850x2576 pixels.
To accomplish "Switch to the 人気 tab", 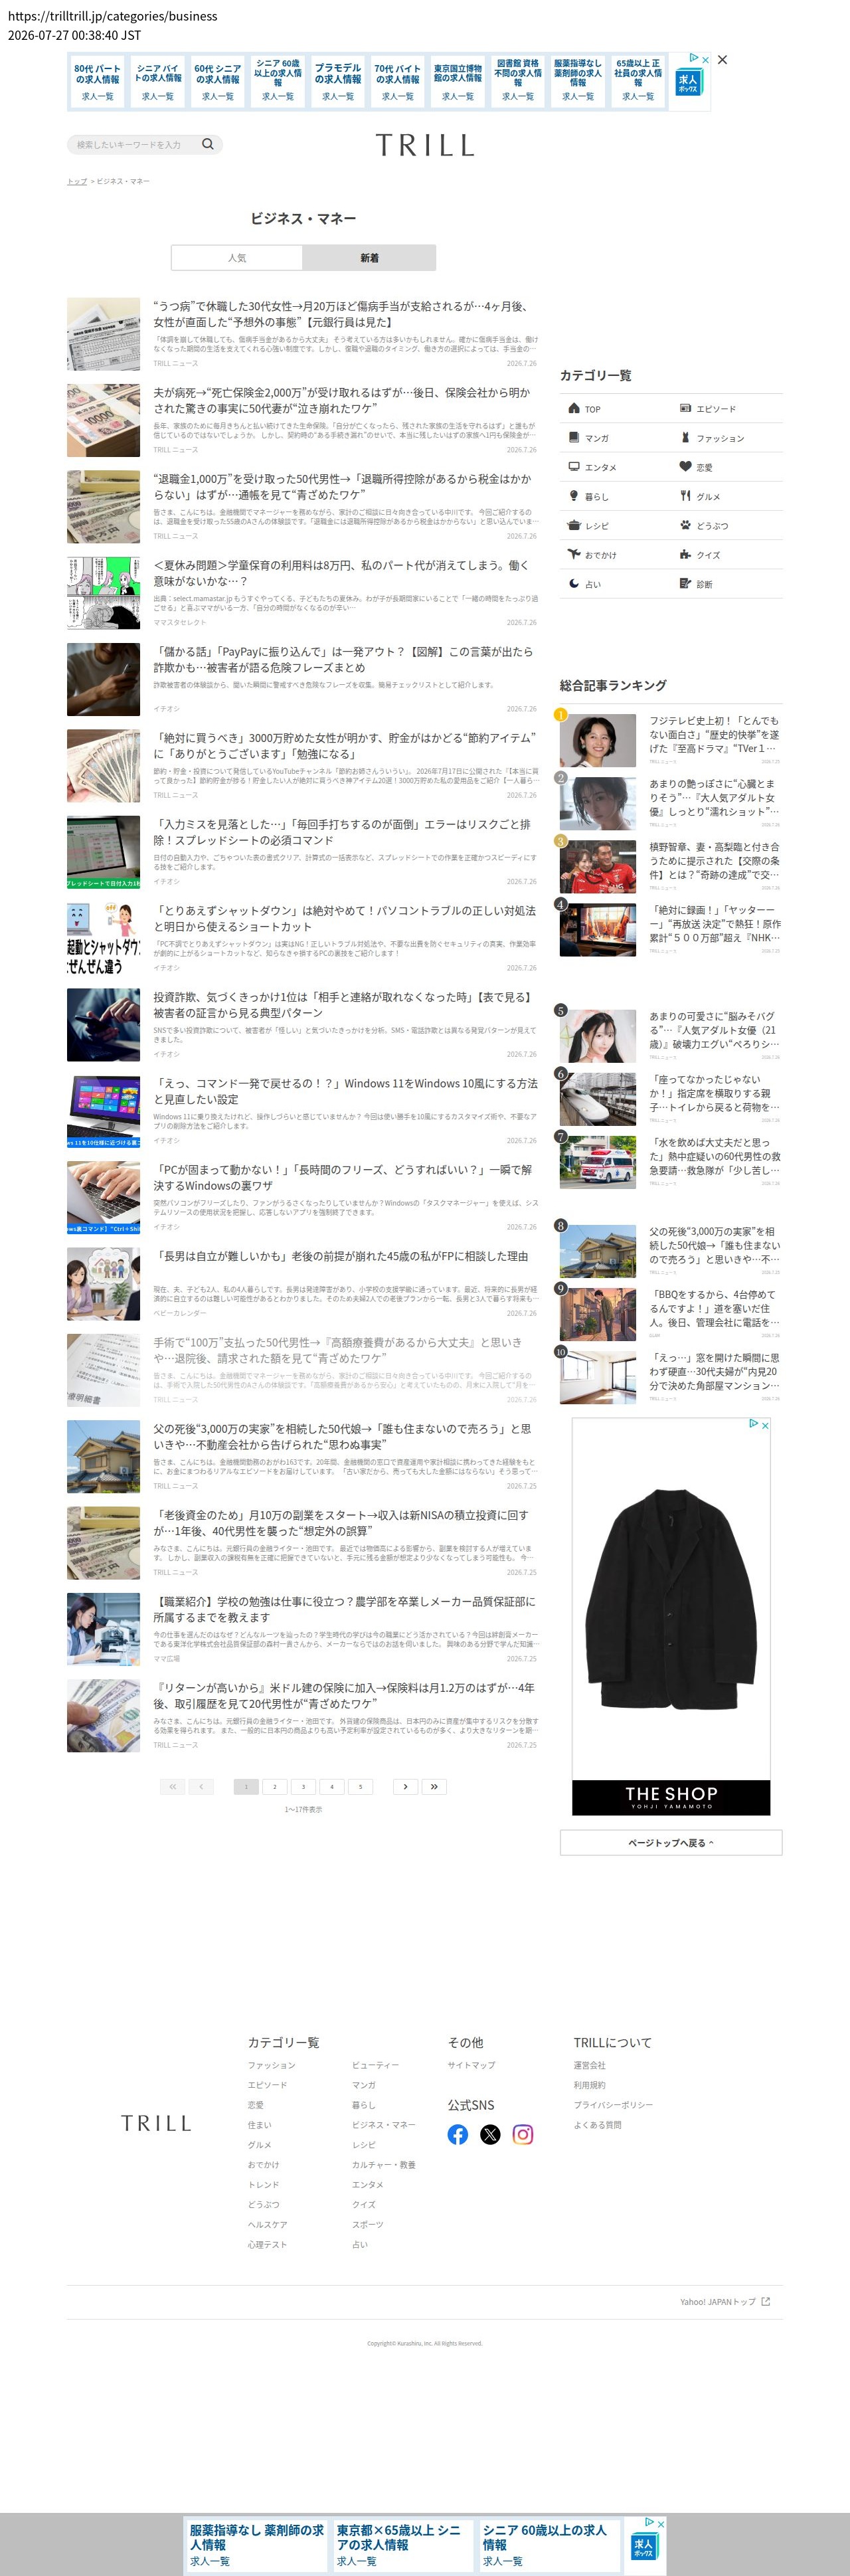I will pos(237,258).
